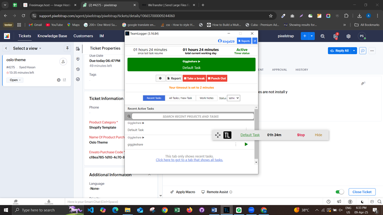Expand the dropdown beside the plus button
Viewport: 383px width, 215px height.
tap(312, 36)
